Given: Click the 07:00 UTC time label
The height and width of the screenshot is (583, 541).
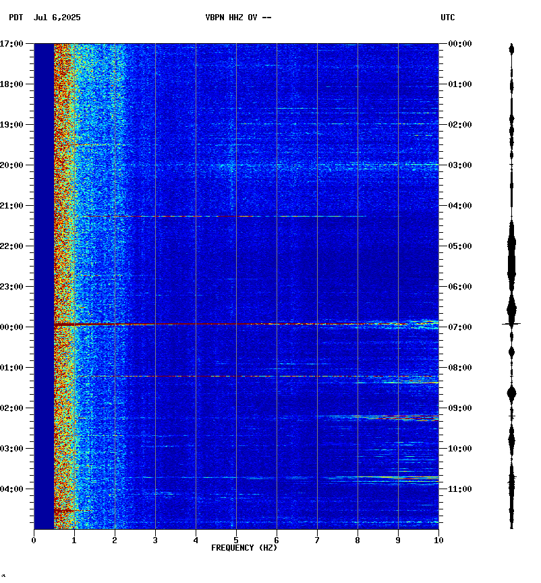Looking at the screenshot, I should click(x=460, y=327).
